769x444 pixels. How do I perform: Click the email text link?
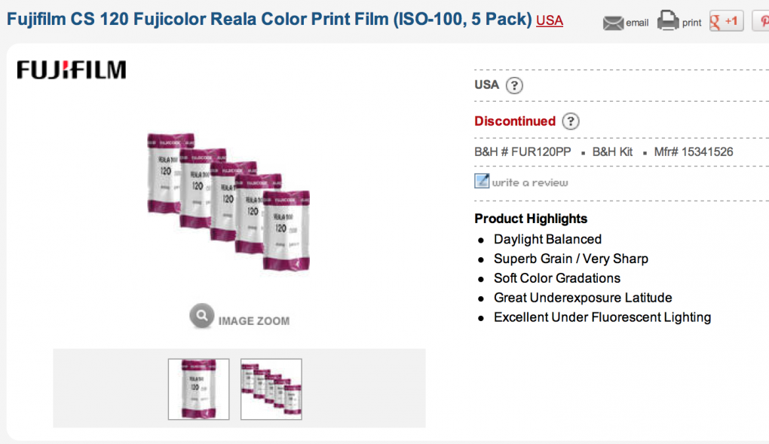[x=637, y=23]
